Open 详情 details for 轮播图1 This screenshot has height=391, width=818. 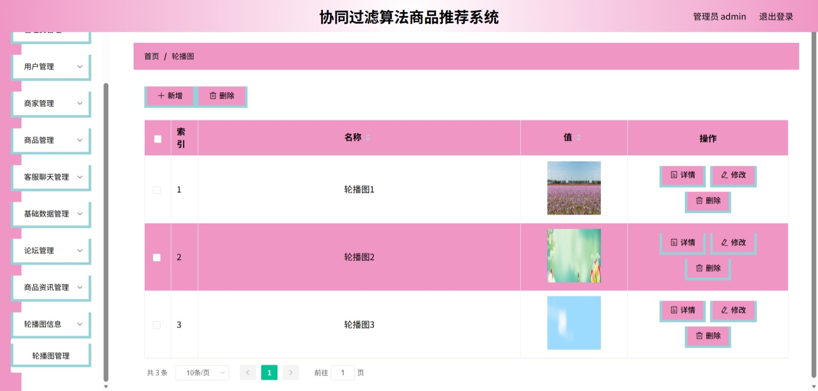pyautogui.click(x=683, y=175)
